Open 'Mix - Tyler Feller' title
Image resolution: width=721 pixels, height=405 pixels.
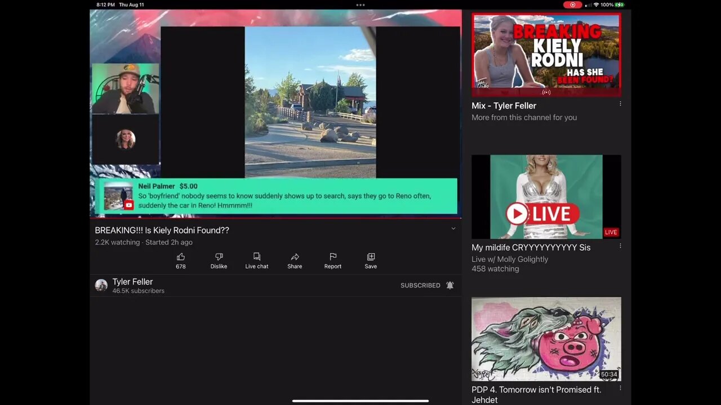(504, 106)
